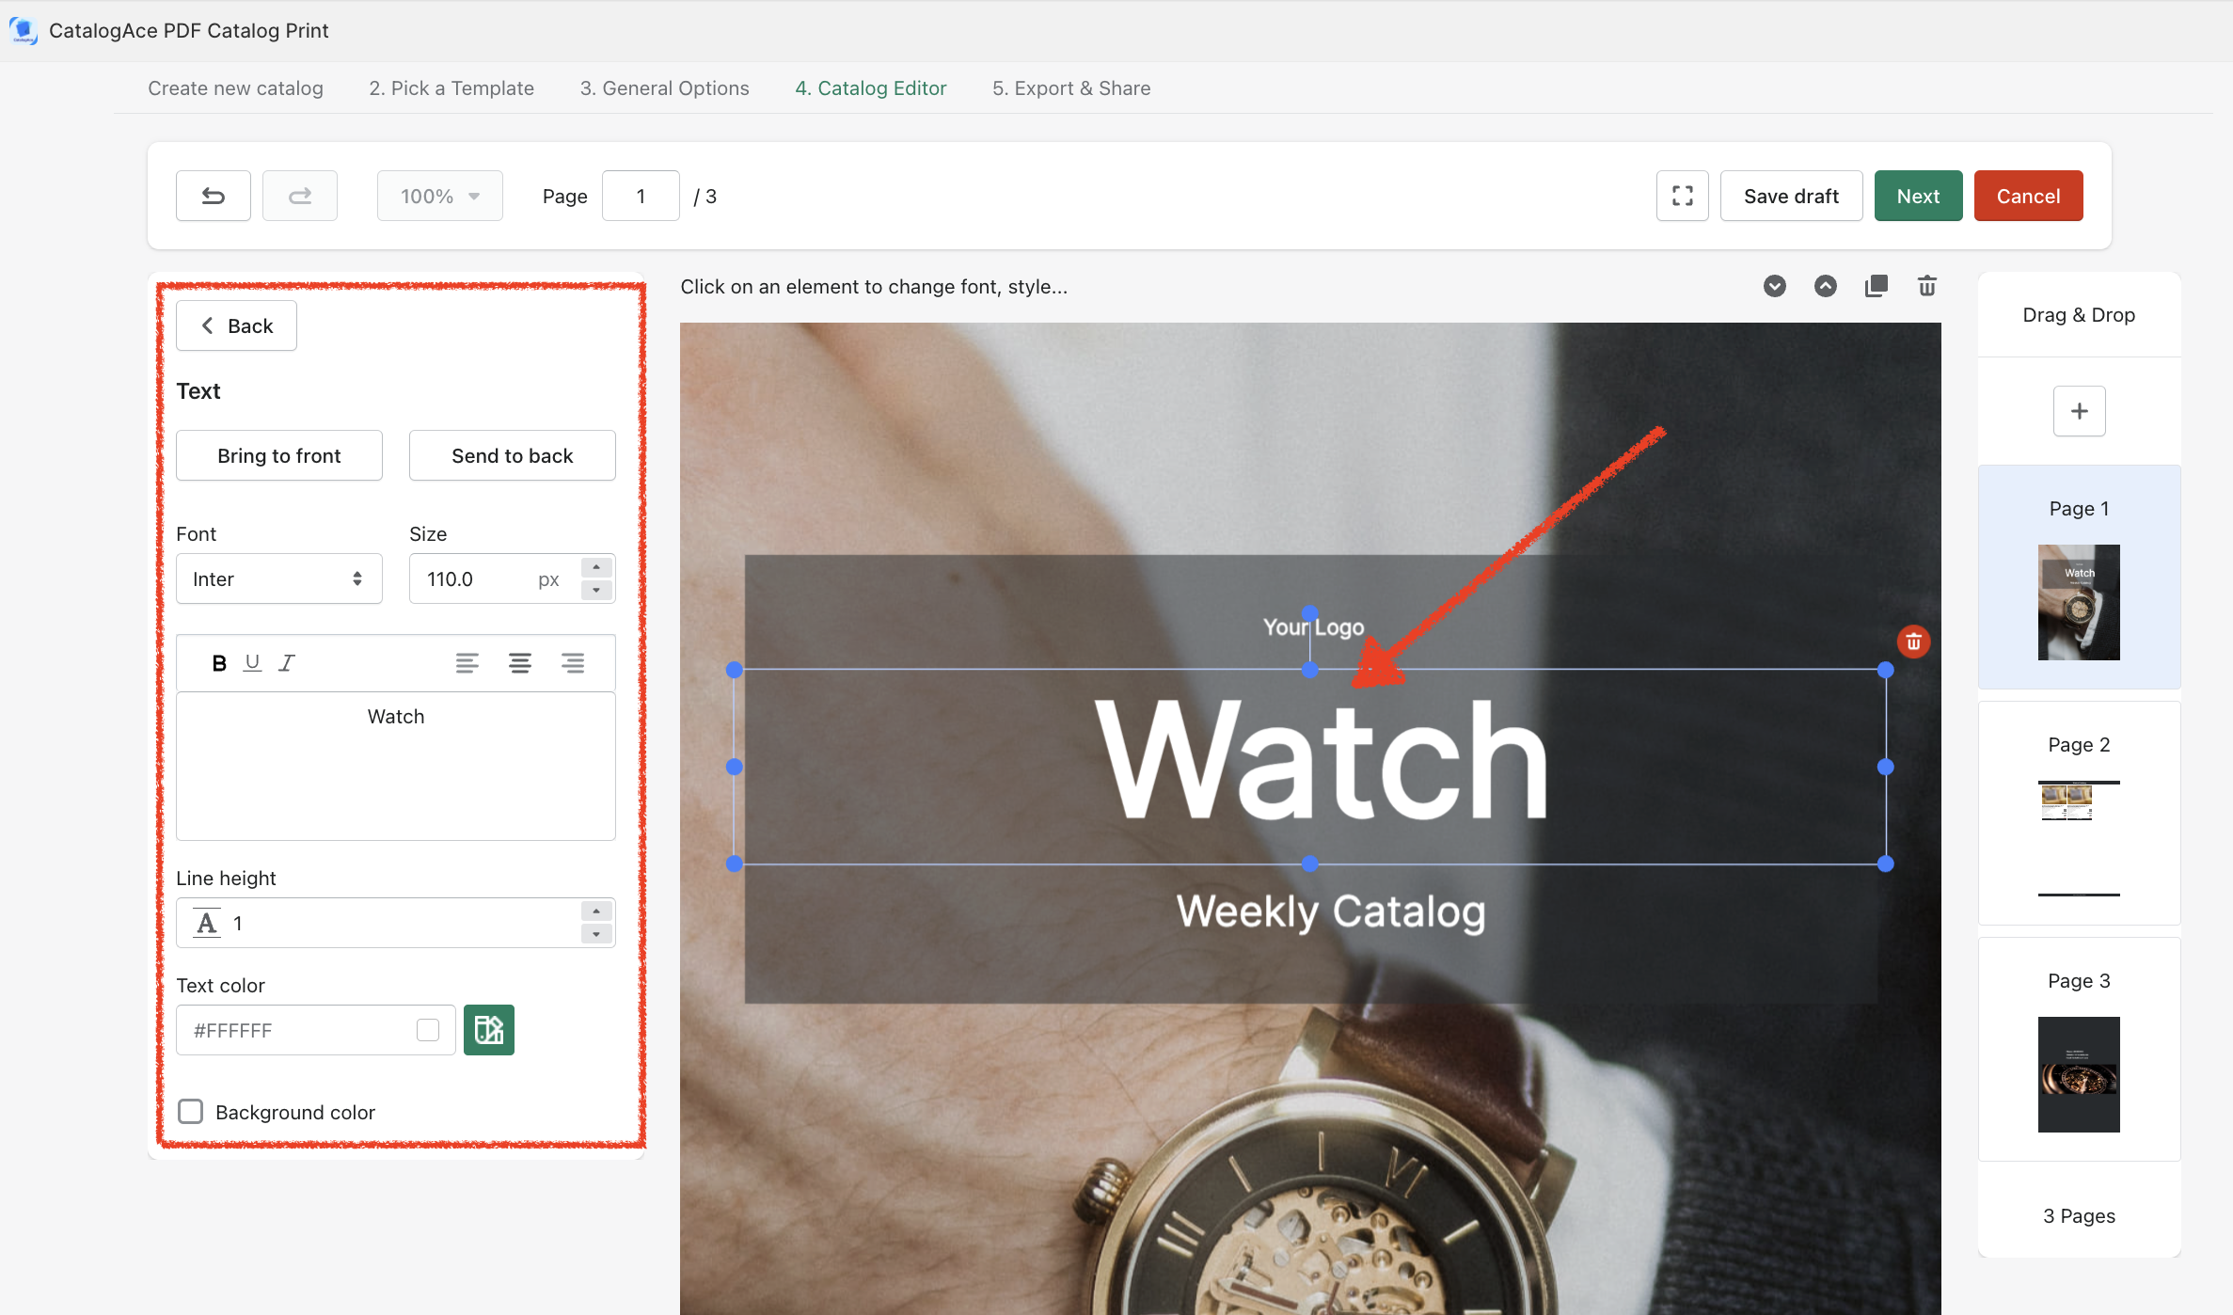Image resolution: width=2233 pixels, height=1315 pixels.
Task: Go to Export & Share step
Action: 1070,87
